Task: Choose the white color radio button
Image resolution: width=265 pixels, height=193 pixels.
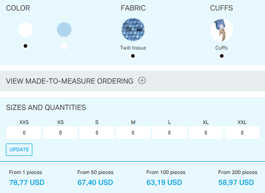Action: [x=25, y=46]
